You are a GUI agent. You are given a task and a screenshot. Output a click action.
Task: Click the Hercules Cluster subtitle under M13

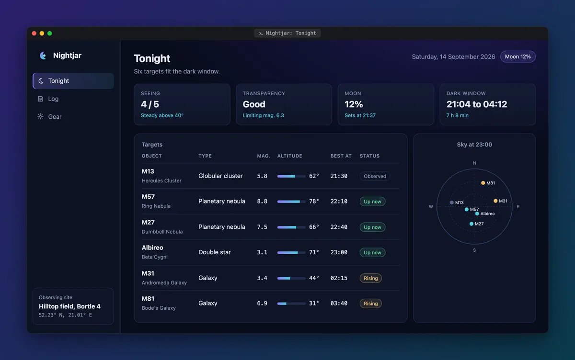tap(161, 181)
